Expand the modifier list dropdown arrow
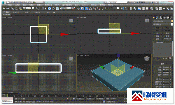The height and width of the screenshot is (105, 175). pos(172,24)
